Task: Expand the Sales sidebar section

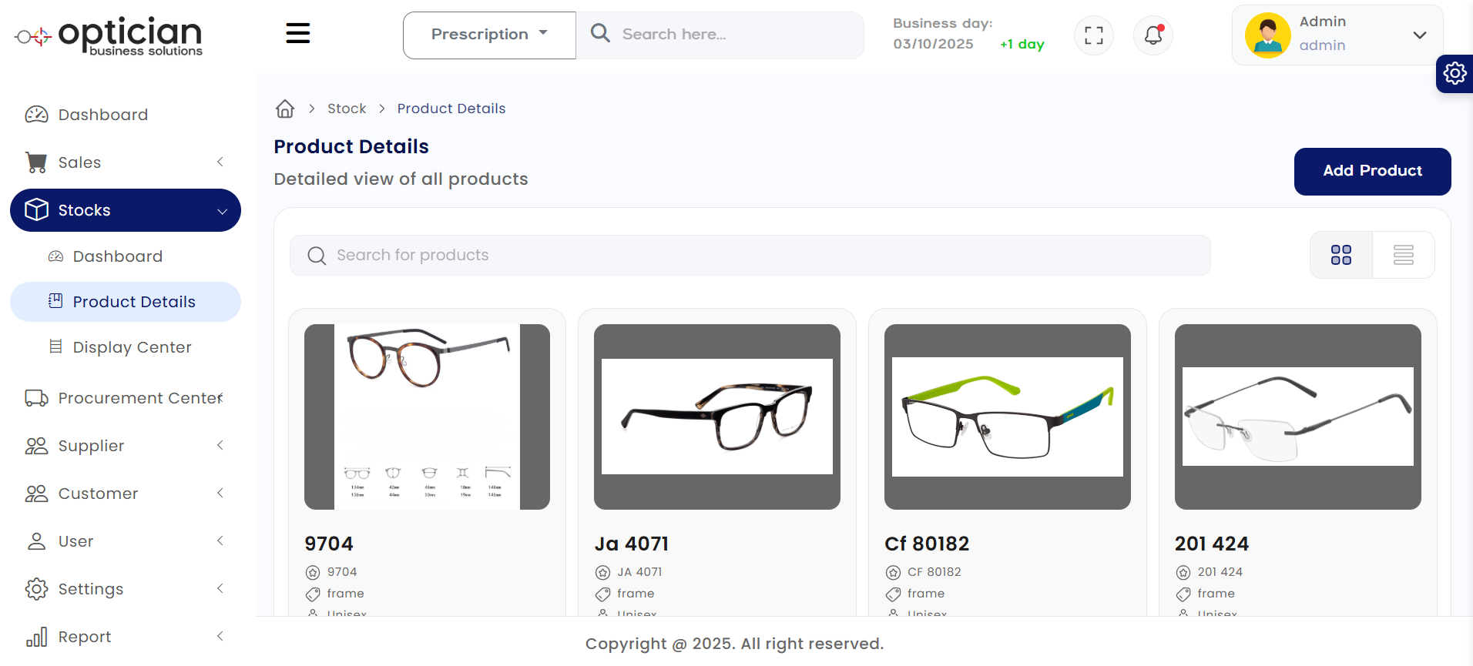Action: coord(126,162)
